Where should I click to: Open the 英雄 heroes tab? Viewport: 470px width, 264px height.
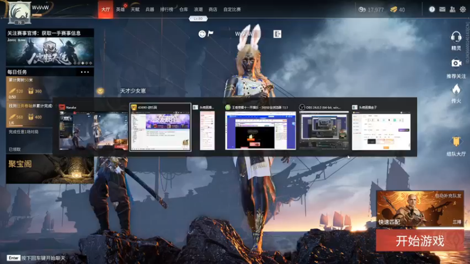pyautogui.click(x=120, y=9)
